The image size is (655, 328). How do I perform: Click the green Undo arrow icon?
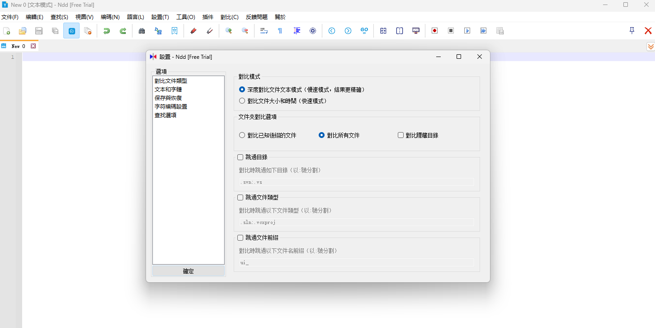107,31
